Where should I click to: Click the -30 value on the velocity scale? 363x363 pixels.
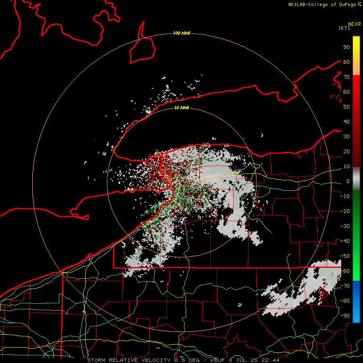(x=345, y=226)
